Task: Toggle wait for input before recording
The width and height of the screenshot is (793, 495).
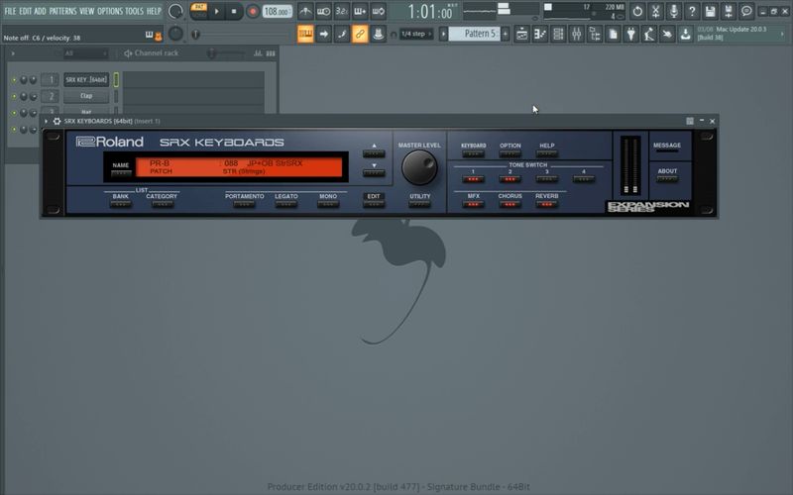Action: pos(324,11)
